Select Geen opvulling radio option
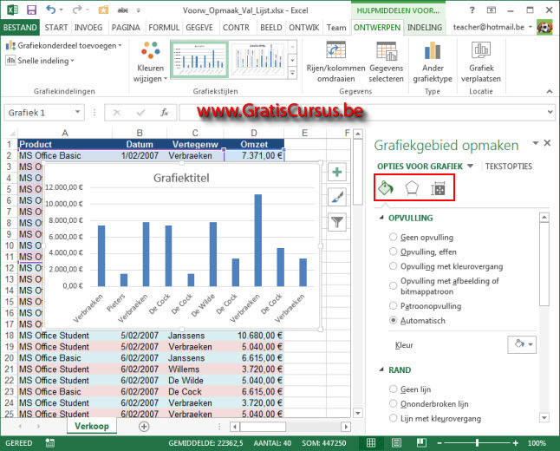The image size is (560, 451). point(393,237)
